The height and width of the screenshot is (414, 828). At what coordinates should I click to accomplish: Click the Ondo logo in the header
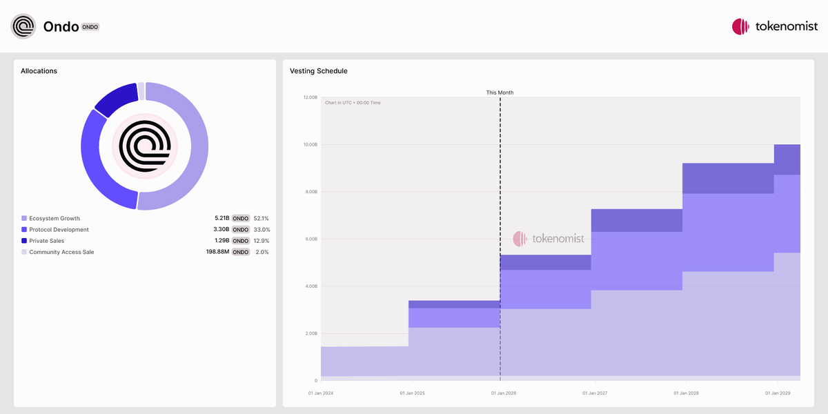[23, 27]
